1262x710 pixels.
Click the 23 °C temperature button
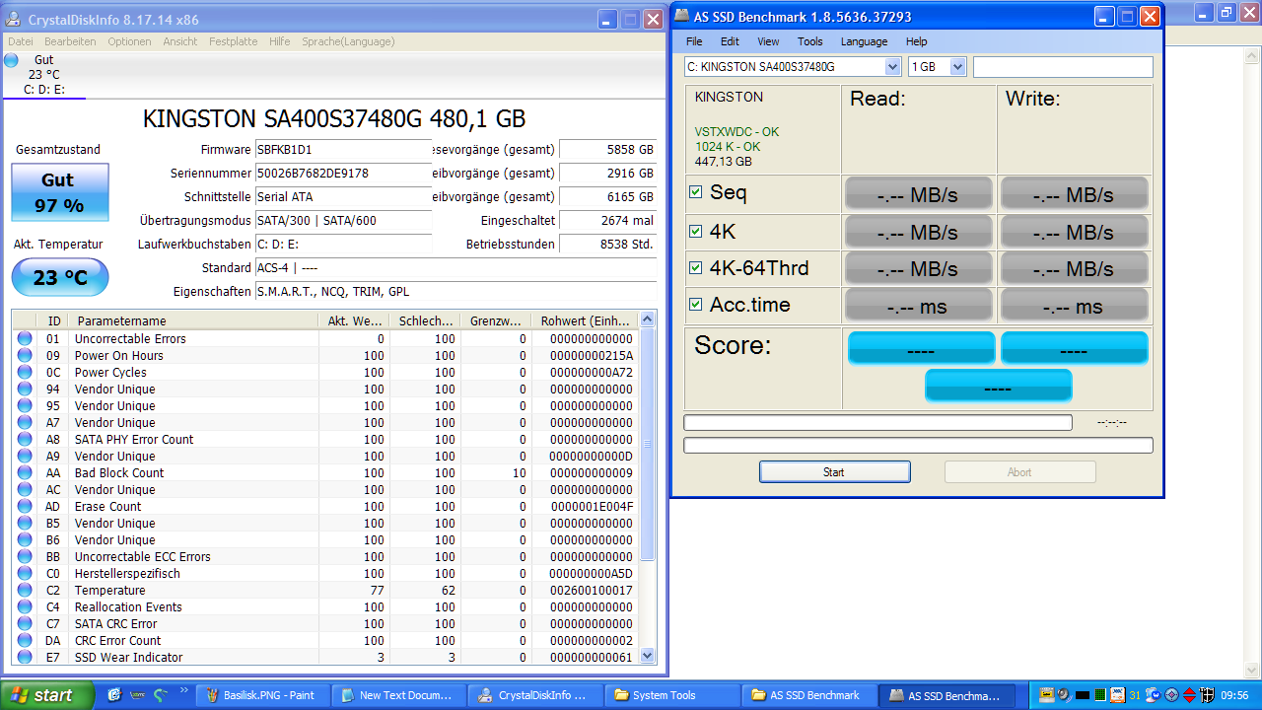(59, 277)
